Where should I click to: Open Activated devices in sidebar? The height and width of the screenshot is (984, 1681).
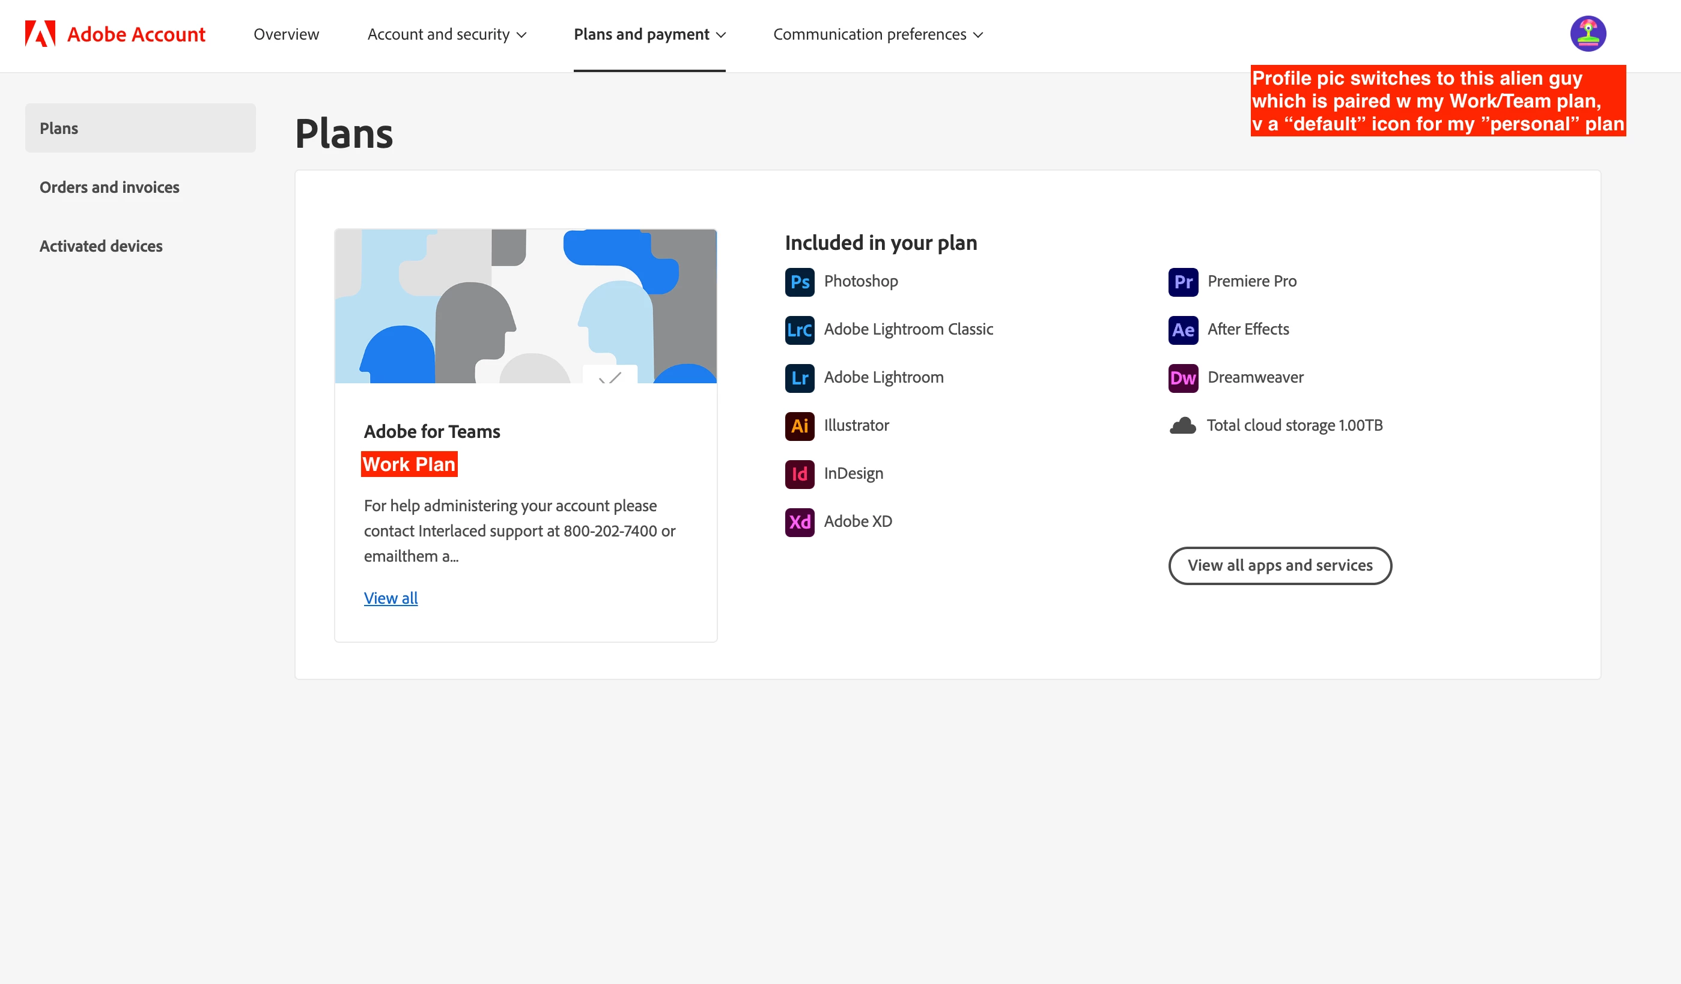pyautogui.click(x=101, y=246)
